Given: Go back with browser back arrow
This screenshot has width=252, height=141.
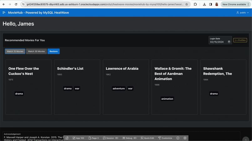Looking at the screenshot, I should (x=3, y=4).
